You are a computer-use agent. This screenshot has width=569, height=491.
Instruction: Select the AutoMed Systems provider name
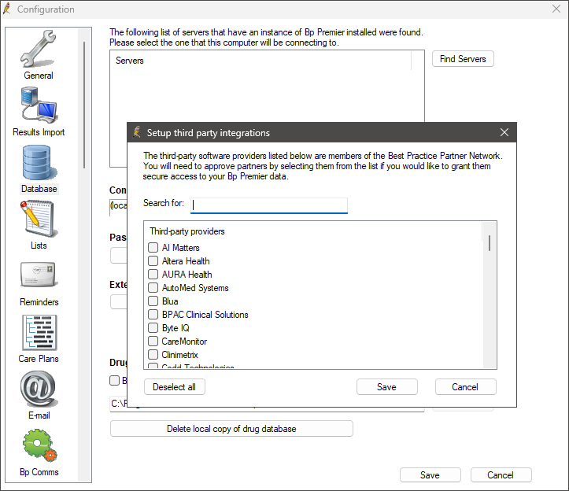point(195,288)
